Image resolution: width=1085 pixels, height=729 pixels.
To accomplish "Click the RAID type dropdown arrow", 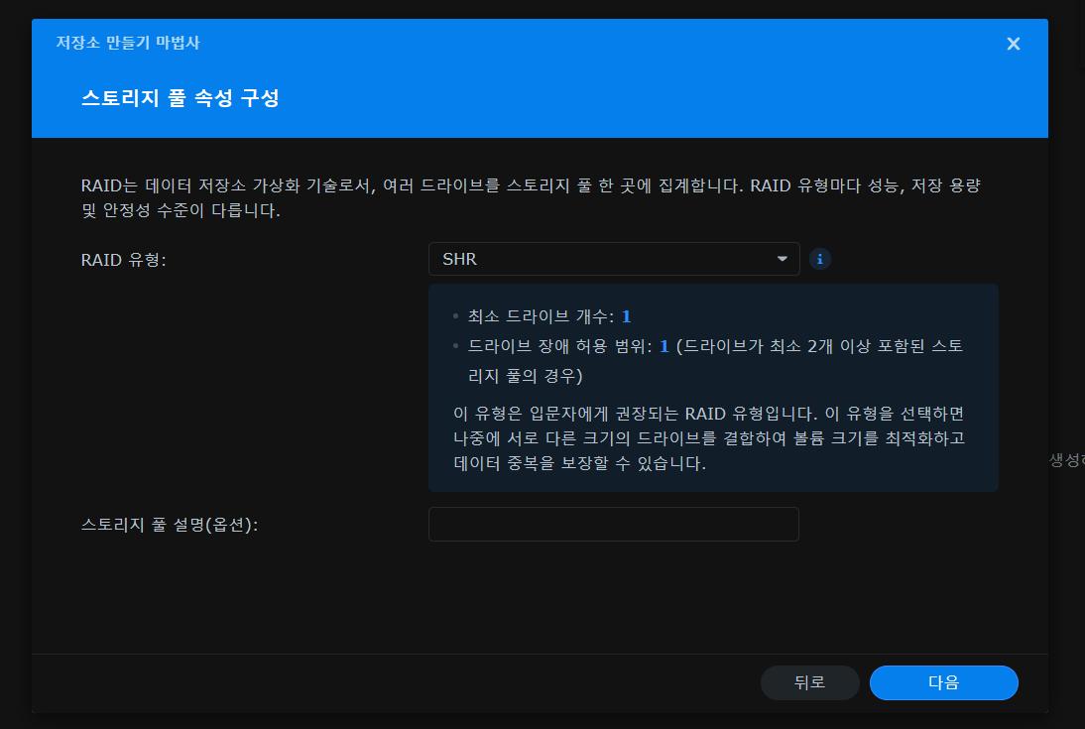I will (783, 260).
